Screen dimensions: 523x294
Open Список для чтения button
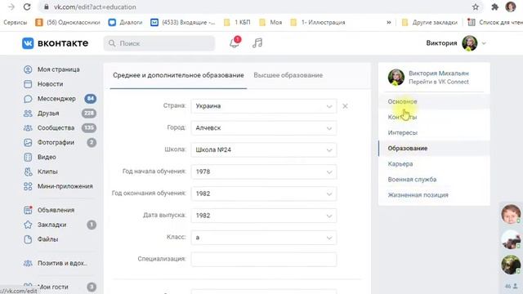495,22
